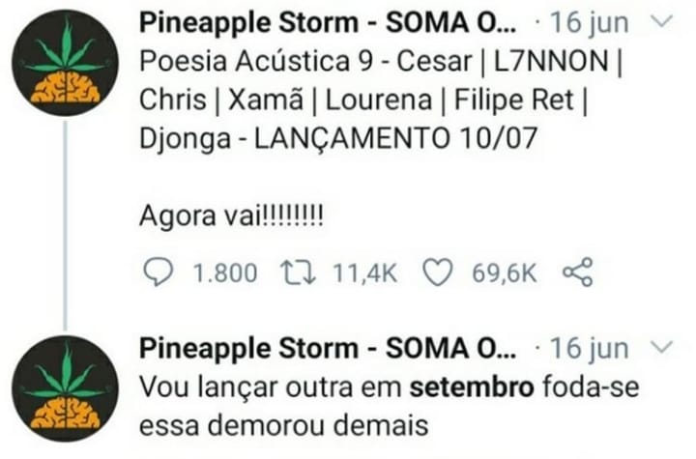Screen dimensions: 696x459
Task: Click the thread line connecting both tweets
Action: coord(66,225)
